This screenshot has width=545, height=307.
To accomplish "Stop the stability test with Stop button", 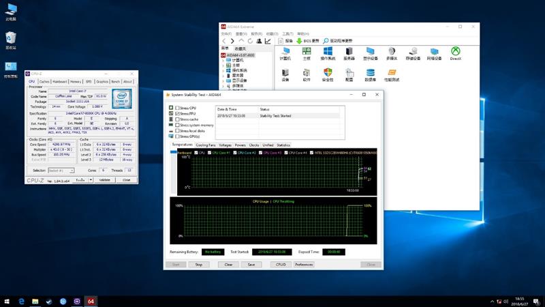I will pyautogui.click(x=199, y=265).
